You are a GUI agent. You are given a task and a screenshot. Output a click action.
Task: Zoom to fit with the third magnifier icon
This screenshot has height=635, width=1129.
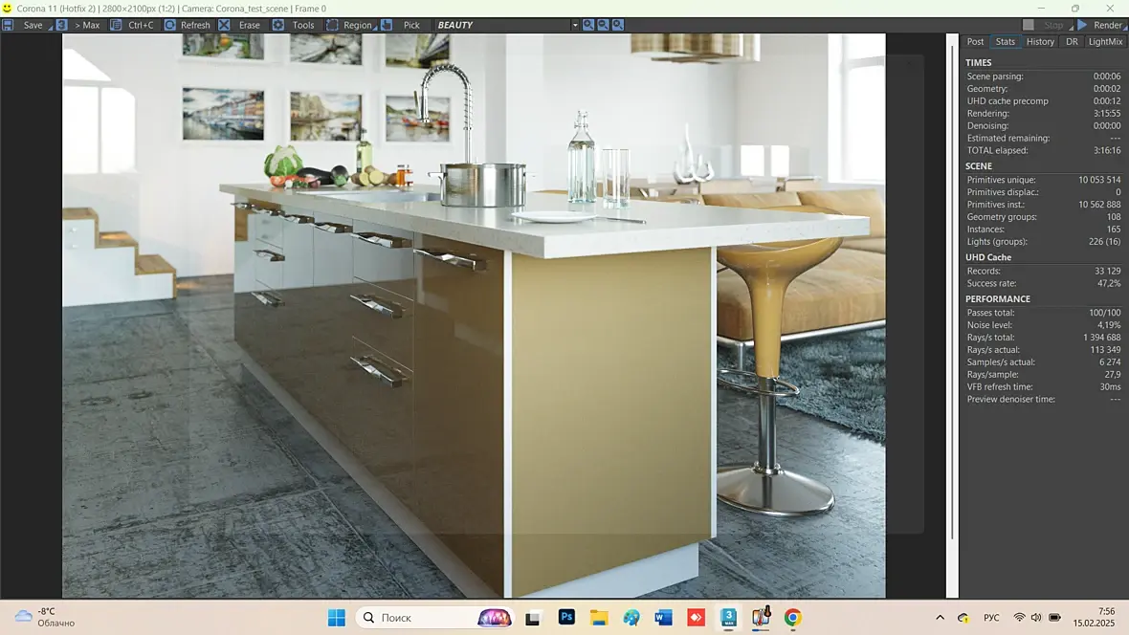click(618, 25)
